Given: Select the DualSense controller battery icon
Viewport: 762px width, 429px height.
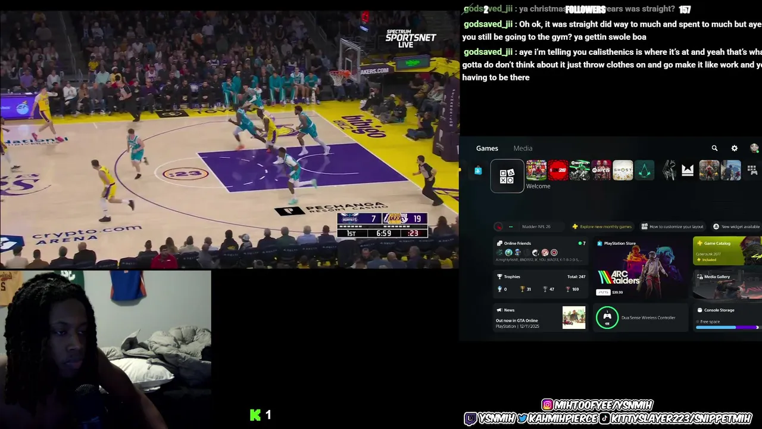Looking at the screenshot, I should pyautogui.click(x=607, y=318).
